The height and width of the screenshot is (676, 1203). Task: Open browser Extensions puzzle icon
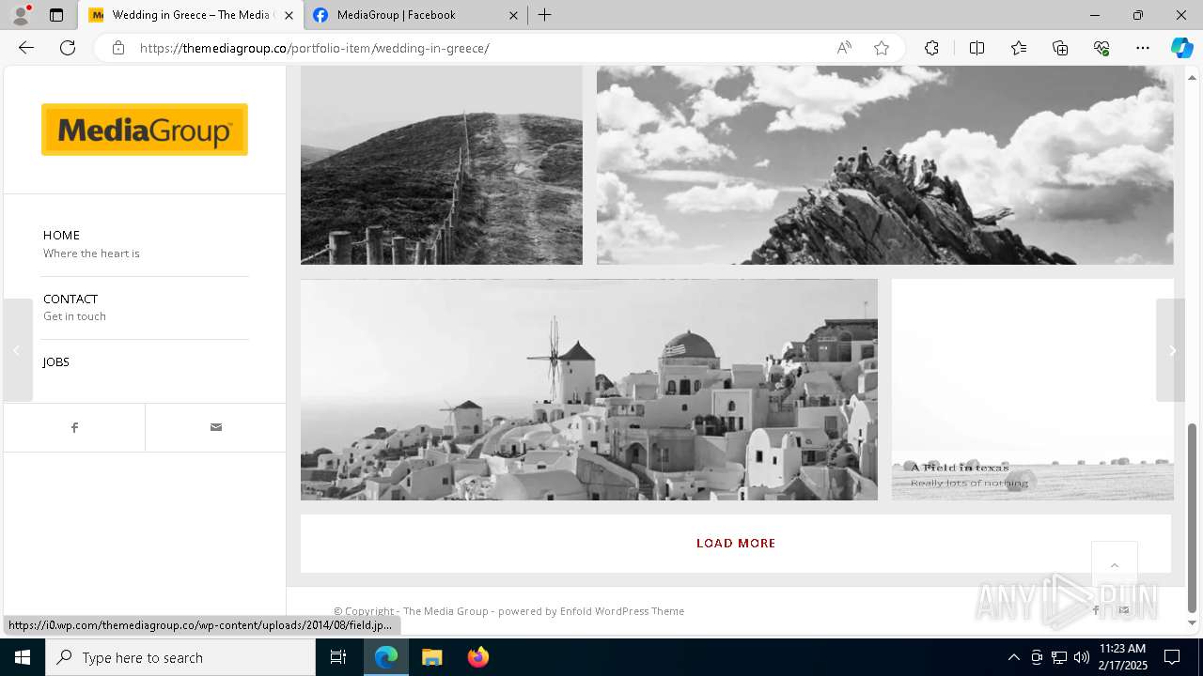(931, 48)
